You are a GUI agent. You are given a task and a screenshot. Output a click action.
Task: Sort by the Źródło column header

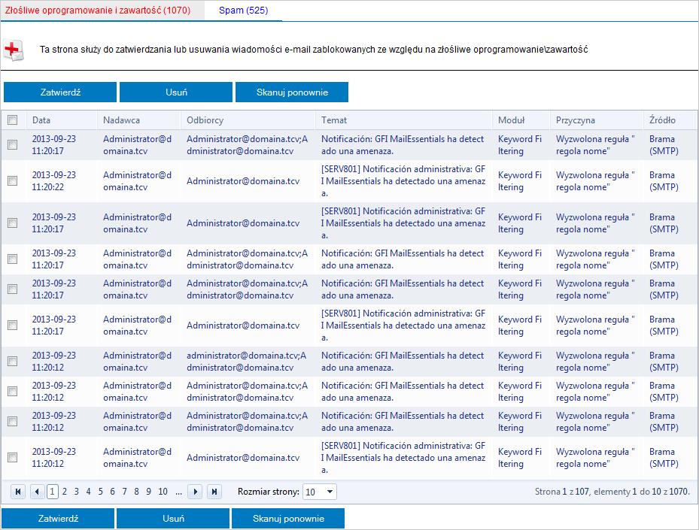pos(662,120)
